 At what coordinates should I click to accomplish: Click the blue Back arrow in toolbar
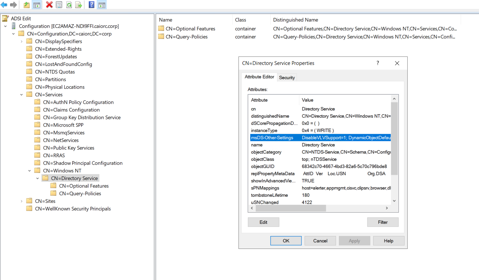(x=4, y=5)
